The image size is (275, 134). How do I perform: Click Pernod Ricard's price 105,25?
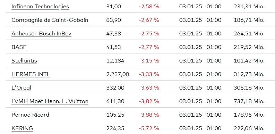click(x=115, y=115)
